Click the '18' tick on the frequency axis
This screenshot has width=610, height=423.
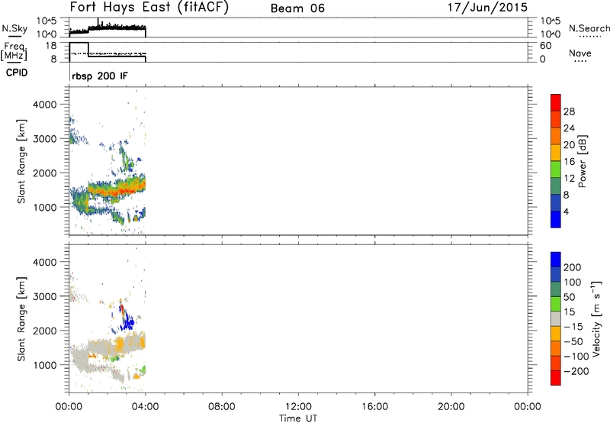(51, 46)
